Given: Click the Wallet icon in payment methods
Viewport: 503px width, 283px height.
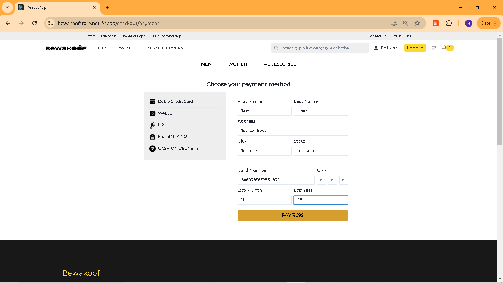Looking at the screenshot, I should [152, 113].
